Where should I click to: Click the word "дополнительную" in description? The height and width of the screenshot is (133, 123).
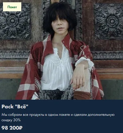point(101,115)
